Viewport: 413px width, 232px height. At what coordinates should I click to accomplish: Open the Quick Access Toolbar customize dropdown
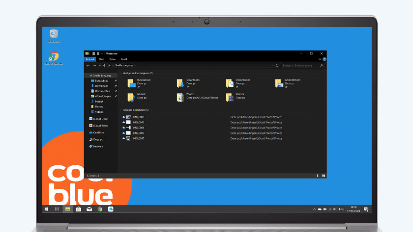click(x=102, y=54)
